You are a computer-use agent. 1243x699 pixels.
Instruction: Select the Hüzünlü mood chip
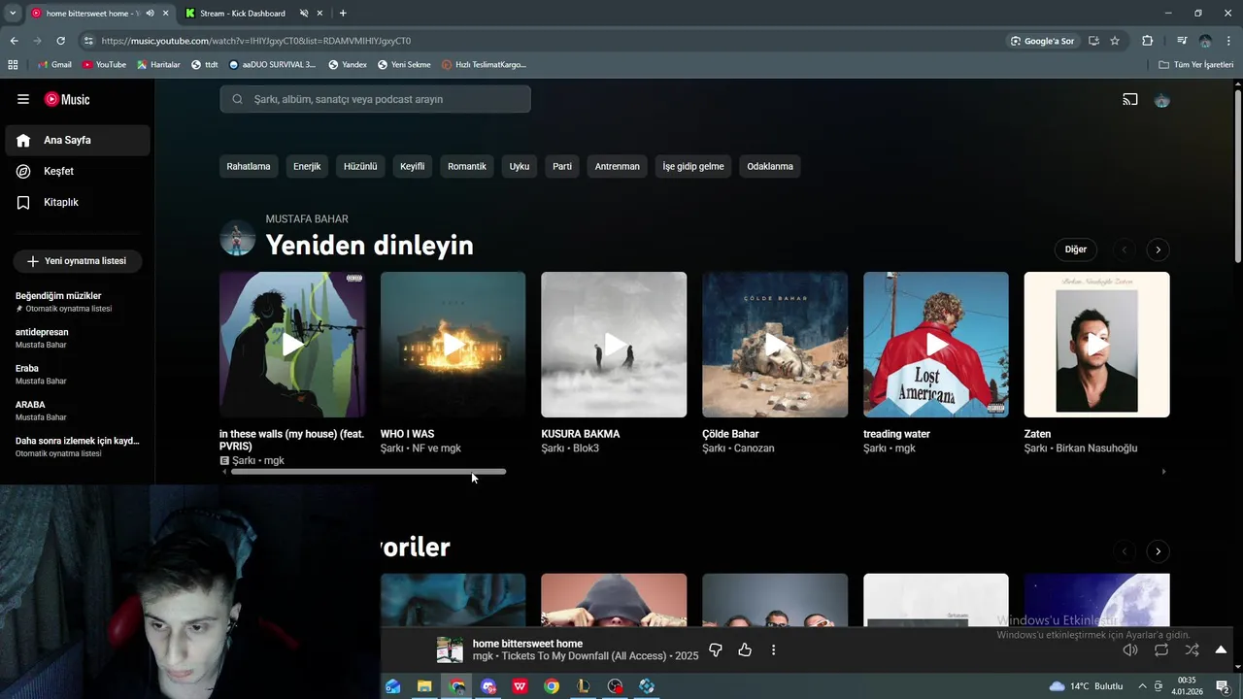pos(360,166)
